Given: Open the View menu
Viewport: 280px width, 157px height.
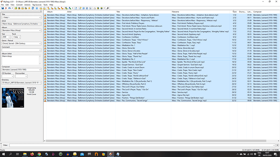Looking at the screenshot, I should pos(12,5).
